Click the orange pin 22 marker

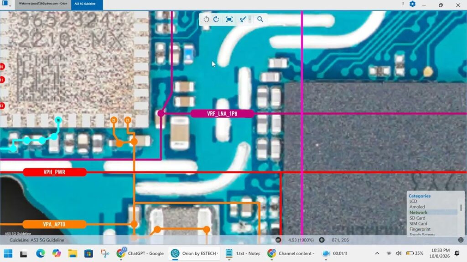(114, 120)
